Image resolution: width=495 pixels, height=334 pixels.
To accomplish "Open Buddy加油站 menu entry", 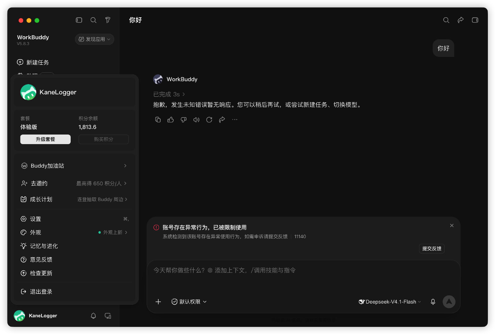I will [74, 166].
